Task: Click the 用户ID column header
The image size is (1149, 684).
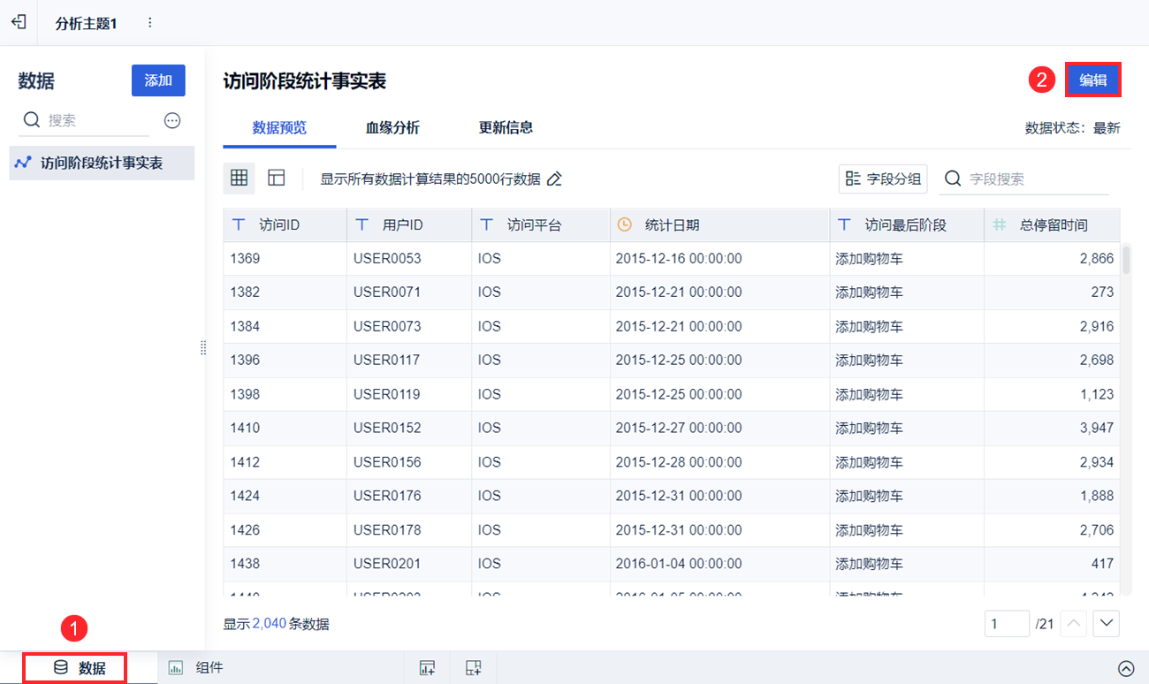Action: pyautogui.click(x=409, y=225)
